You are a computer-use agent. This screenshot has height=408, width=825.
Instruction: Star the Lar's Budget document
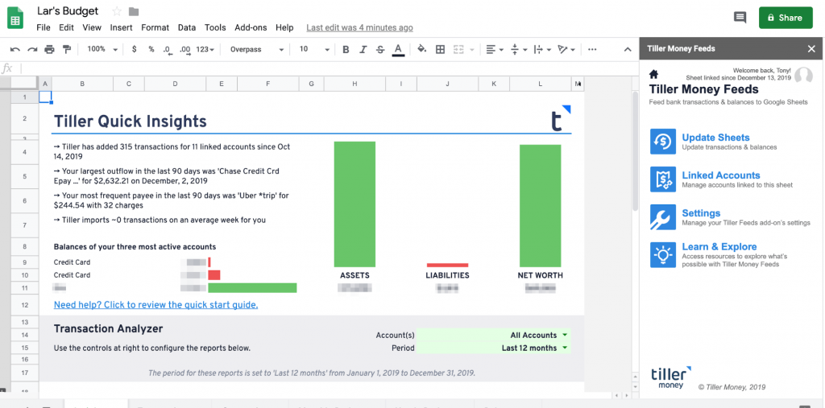[x=117, y=11]
